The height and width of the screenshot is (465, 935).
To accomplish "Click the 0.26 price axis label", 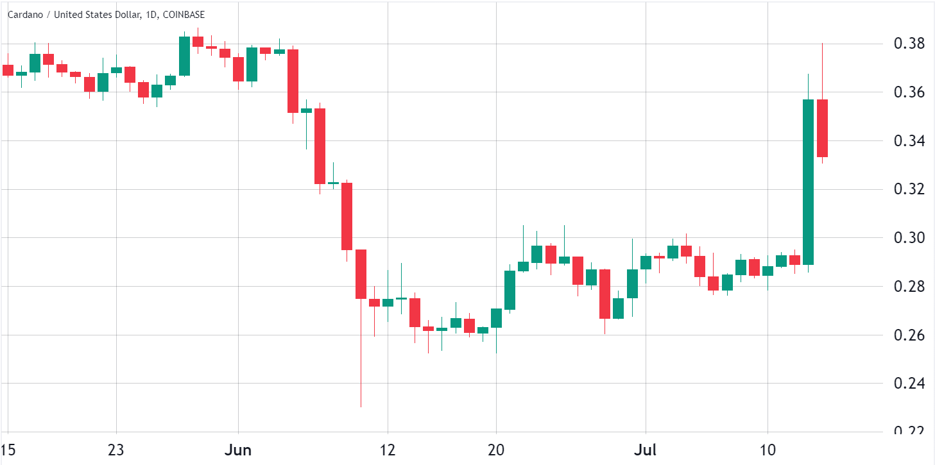I will [x=909, y=335].
